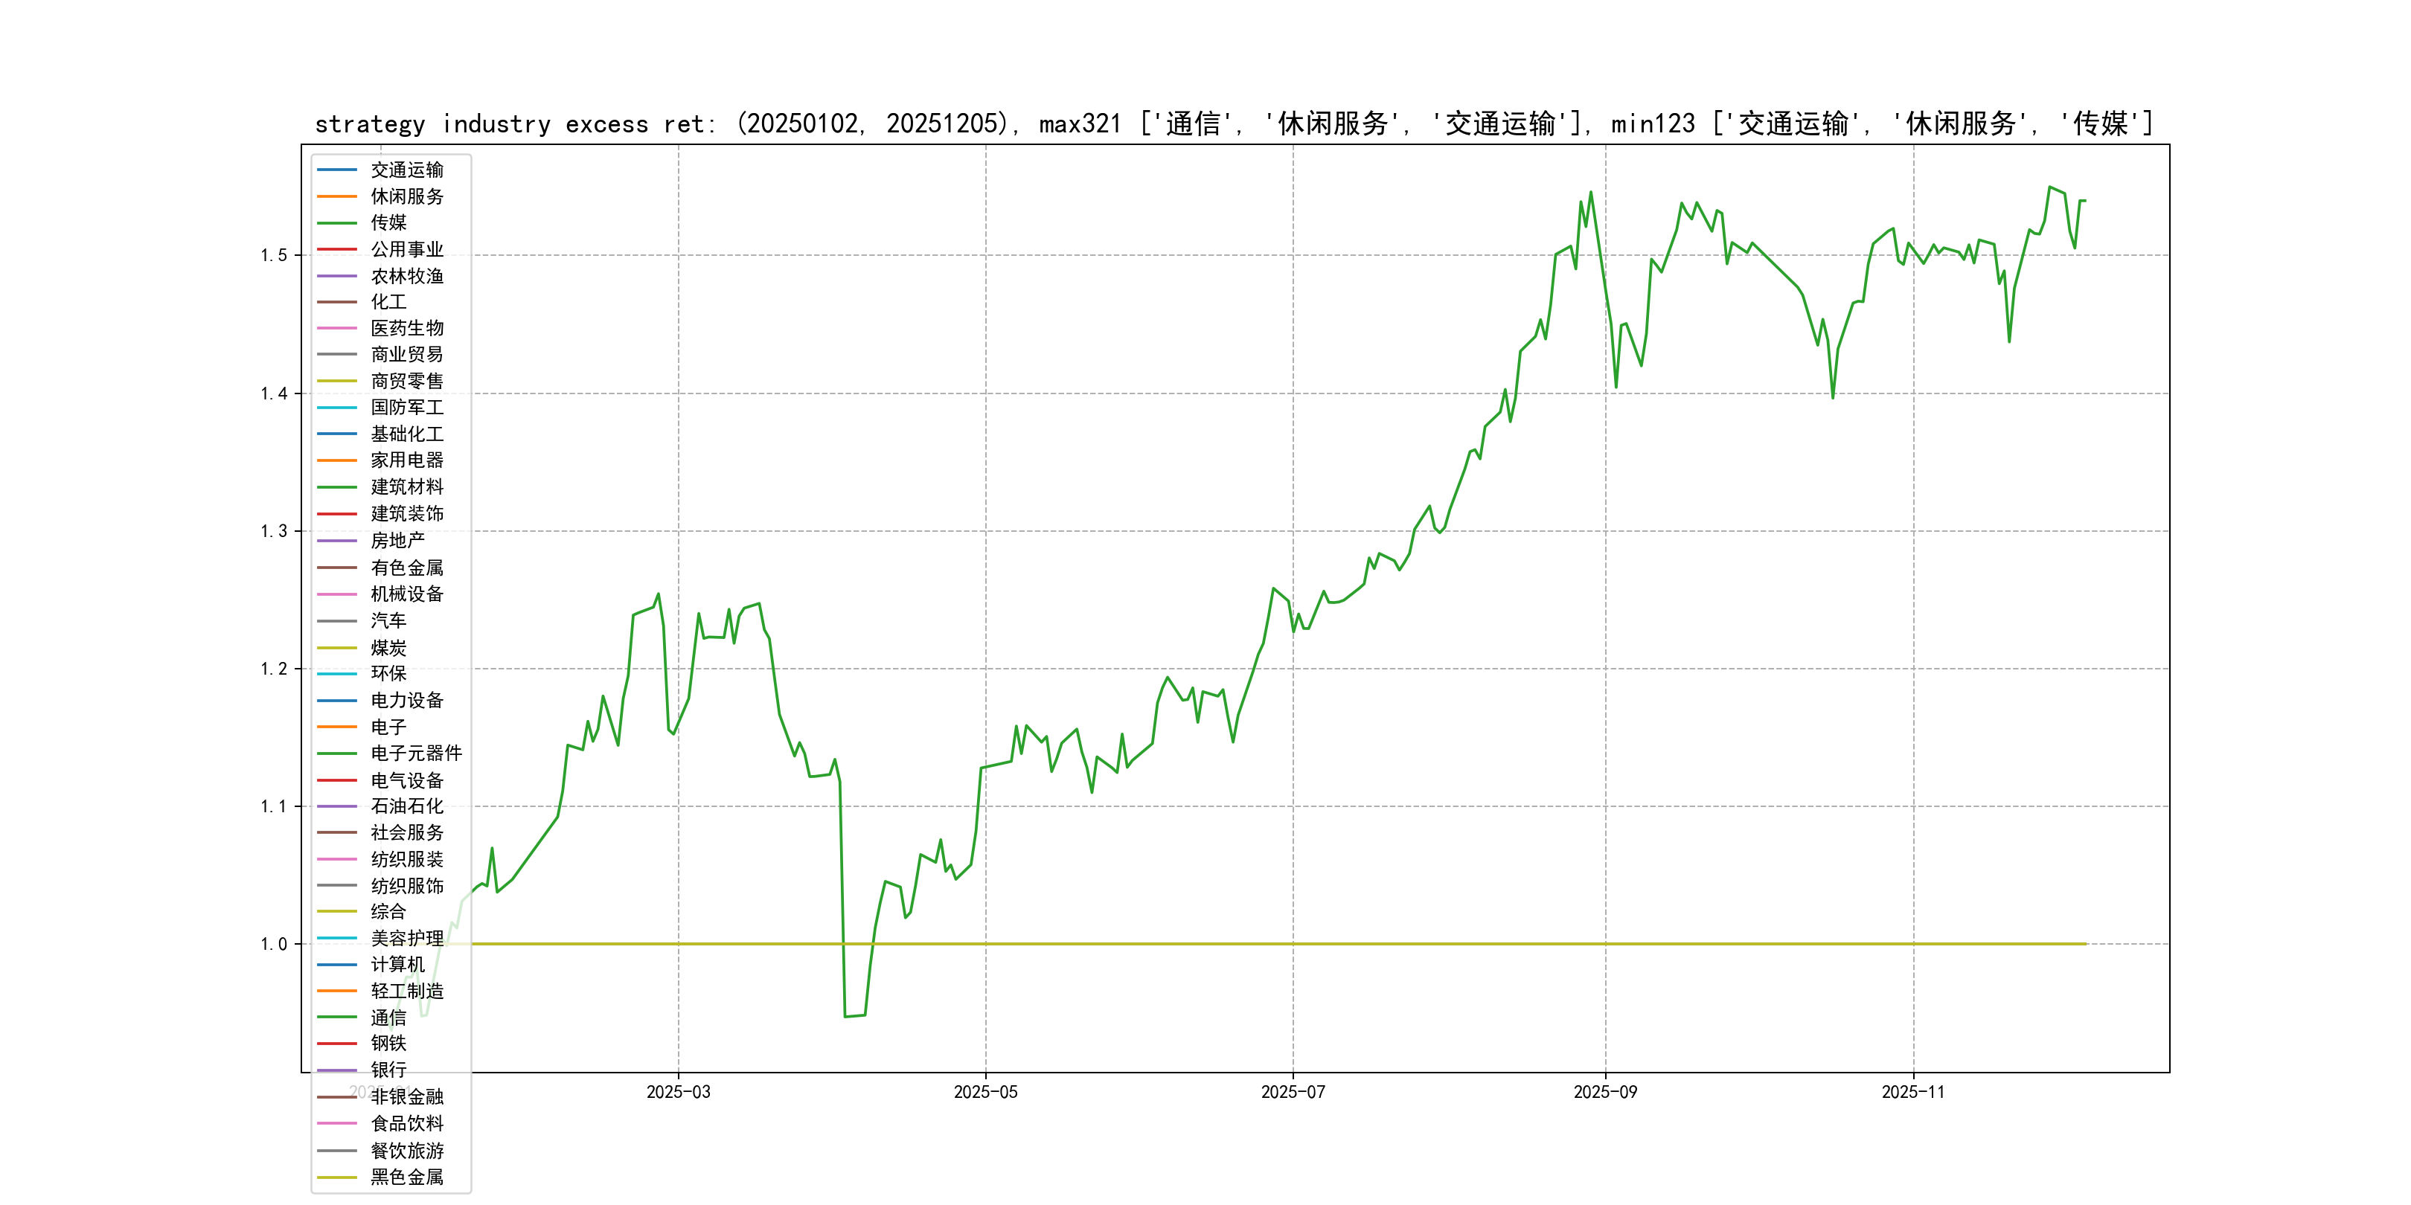Select the 食品饮料 legend entry
This screenshot has height=1205, width=2411.
point(406,1122)
